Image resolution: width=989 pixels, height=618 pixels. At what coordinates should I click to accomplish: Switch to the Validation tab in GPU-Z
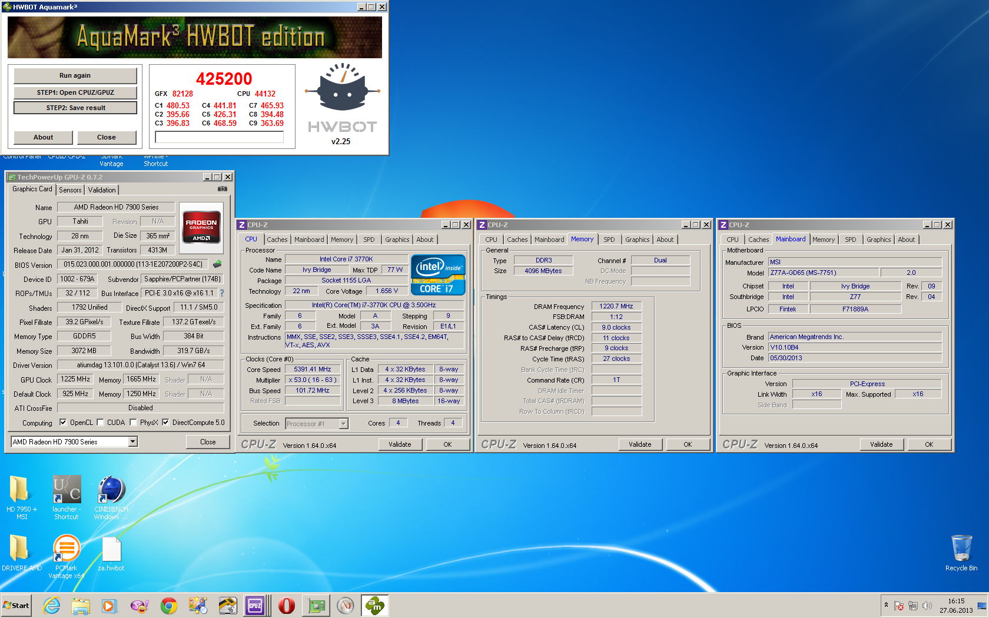click(102, 190)
